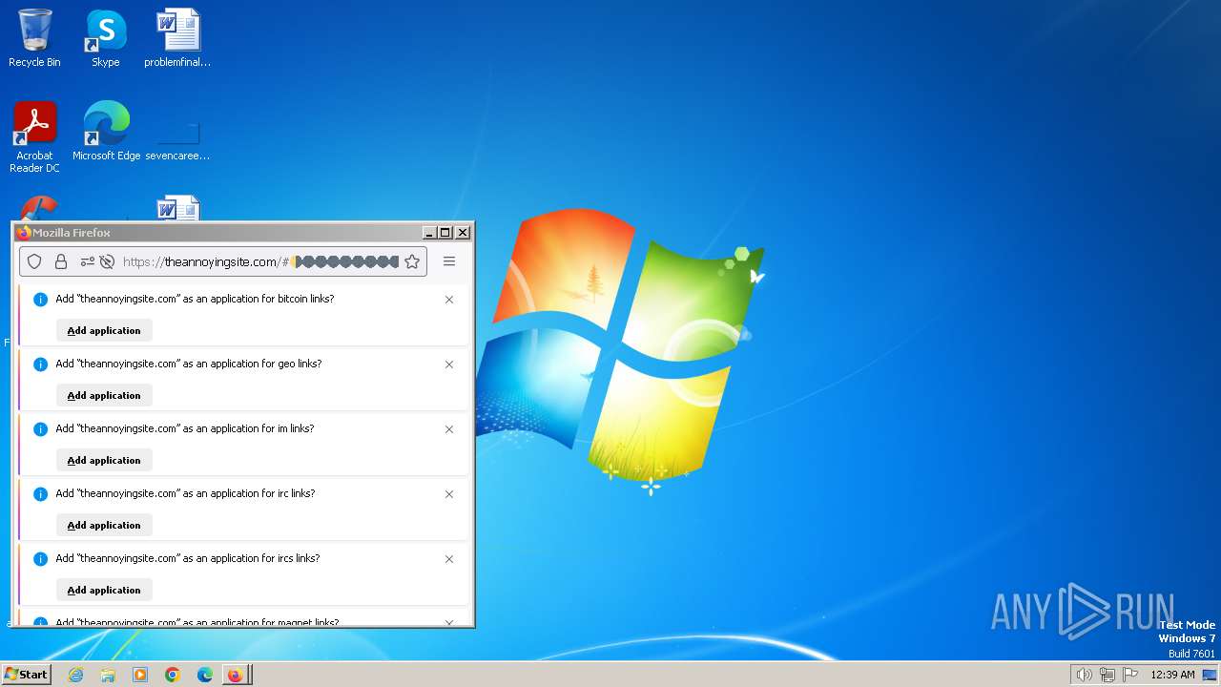Click the Mozilla Firefox title bar text
The image size is (1221, 687).
[72, 233]
